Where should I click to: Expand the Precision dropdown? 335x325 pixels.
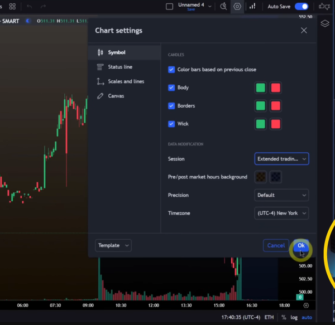281,195
